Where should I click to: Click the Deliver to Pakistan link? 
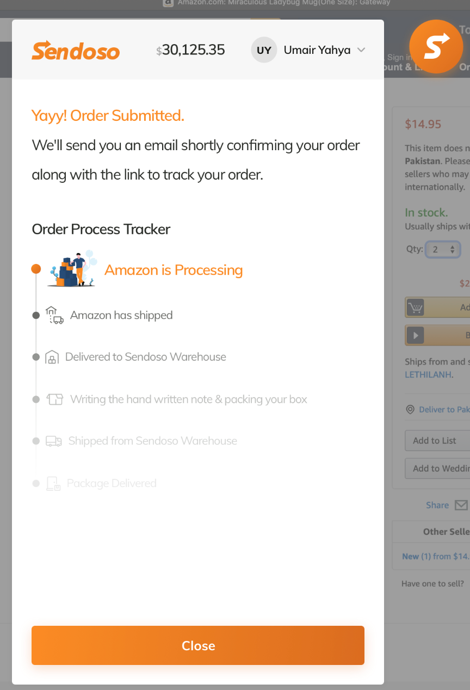[x=443, y=409]
